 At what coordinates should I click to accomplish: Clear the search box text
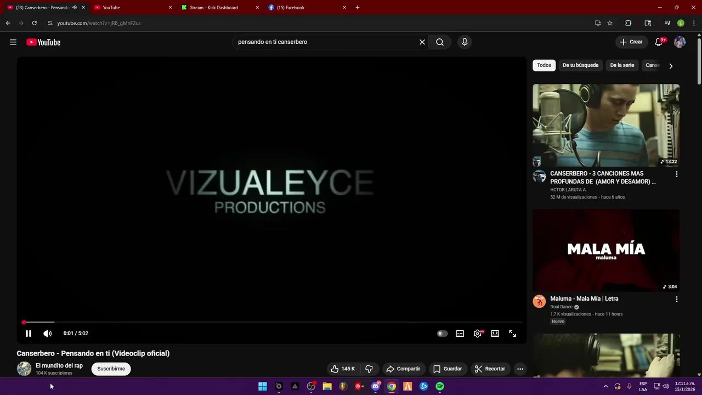coord(422,42)
